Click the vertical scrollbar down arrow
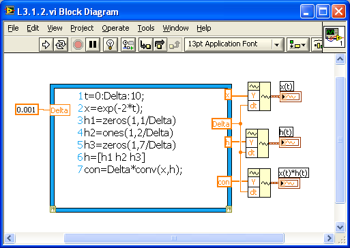Viewport: 350px width, 248px height. [340, 227]
